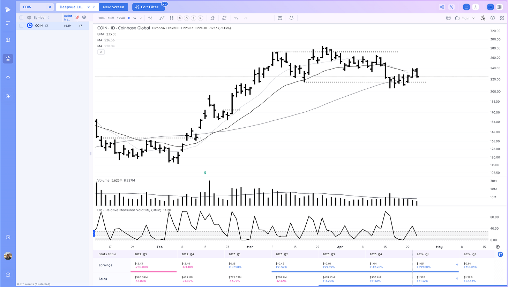Expand the Deepvue Le... screen dropdown
The width and height of the screenshot is (508, 287).
tap(94, 7)
